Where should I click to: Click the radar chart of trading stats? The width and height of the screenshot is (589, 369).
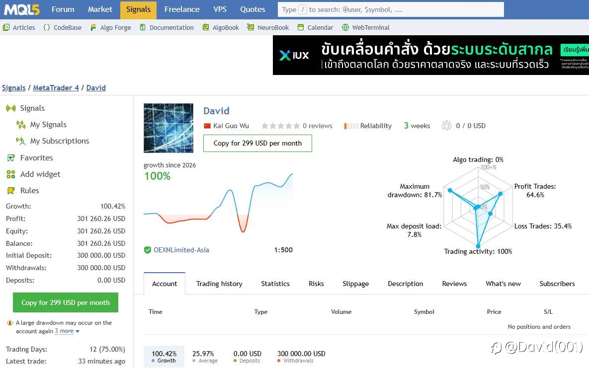[x=478, y=207]
